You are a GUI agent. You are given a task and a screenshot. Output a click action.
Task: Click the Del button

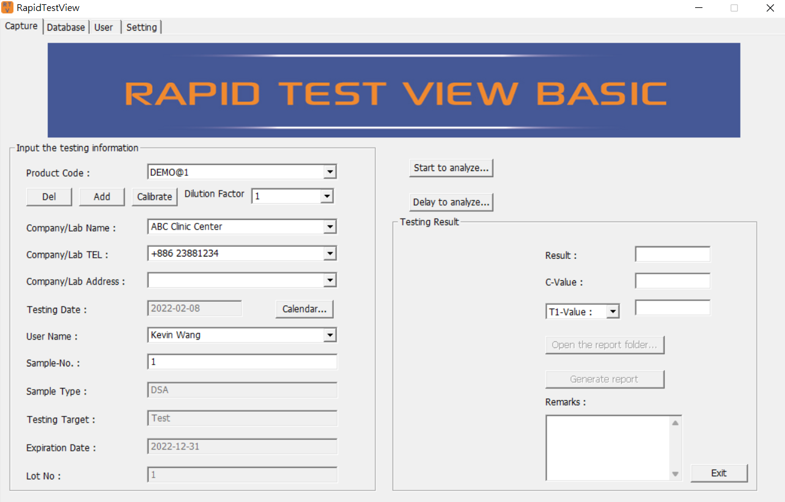49,196
